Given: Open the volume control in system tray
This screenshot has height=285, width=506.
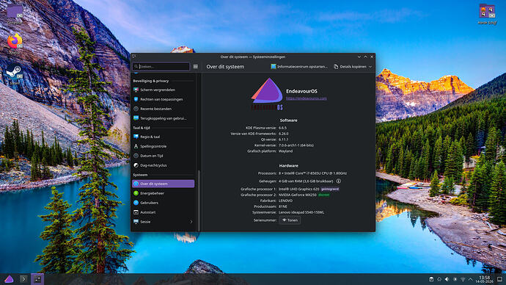Looking at the screenshot, I should [447, 279].
